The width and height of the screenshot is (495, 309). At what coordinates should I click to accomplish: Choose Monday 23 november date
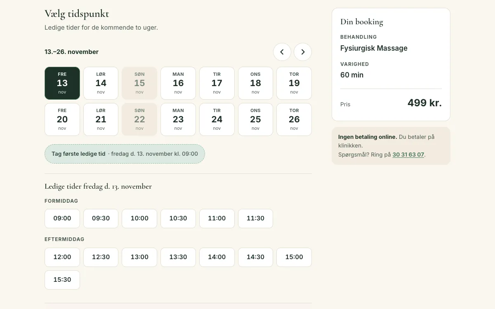(x=178, y=119)
